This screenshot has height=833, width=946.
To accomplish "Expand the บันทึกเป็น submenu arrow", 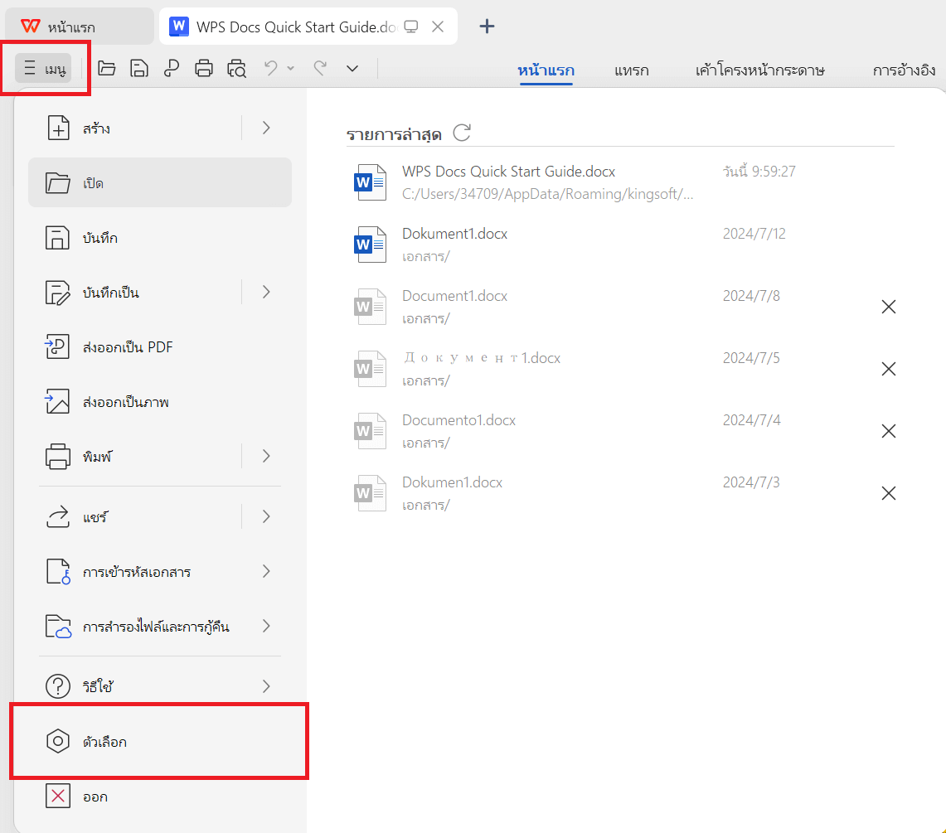I will click(x=266, y=292).
